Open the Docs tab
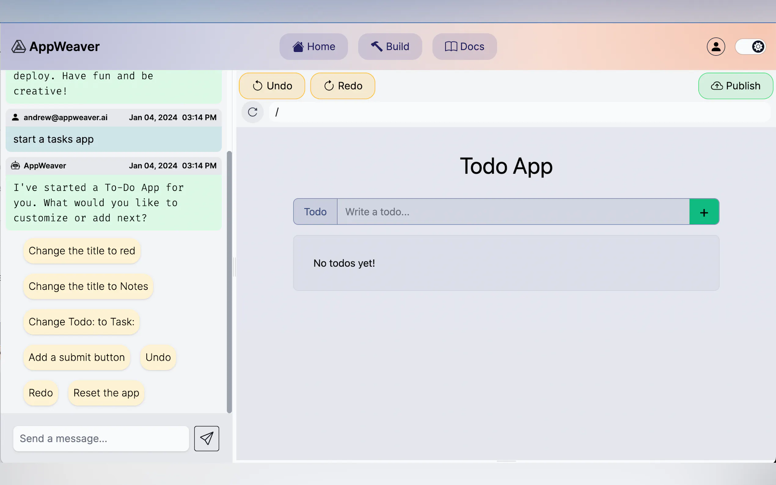 (x=464, y=47)
